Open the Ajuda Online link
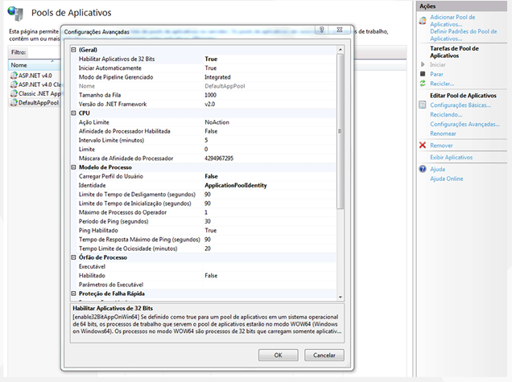 [446, 179]
